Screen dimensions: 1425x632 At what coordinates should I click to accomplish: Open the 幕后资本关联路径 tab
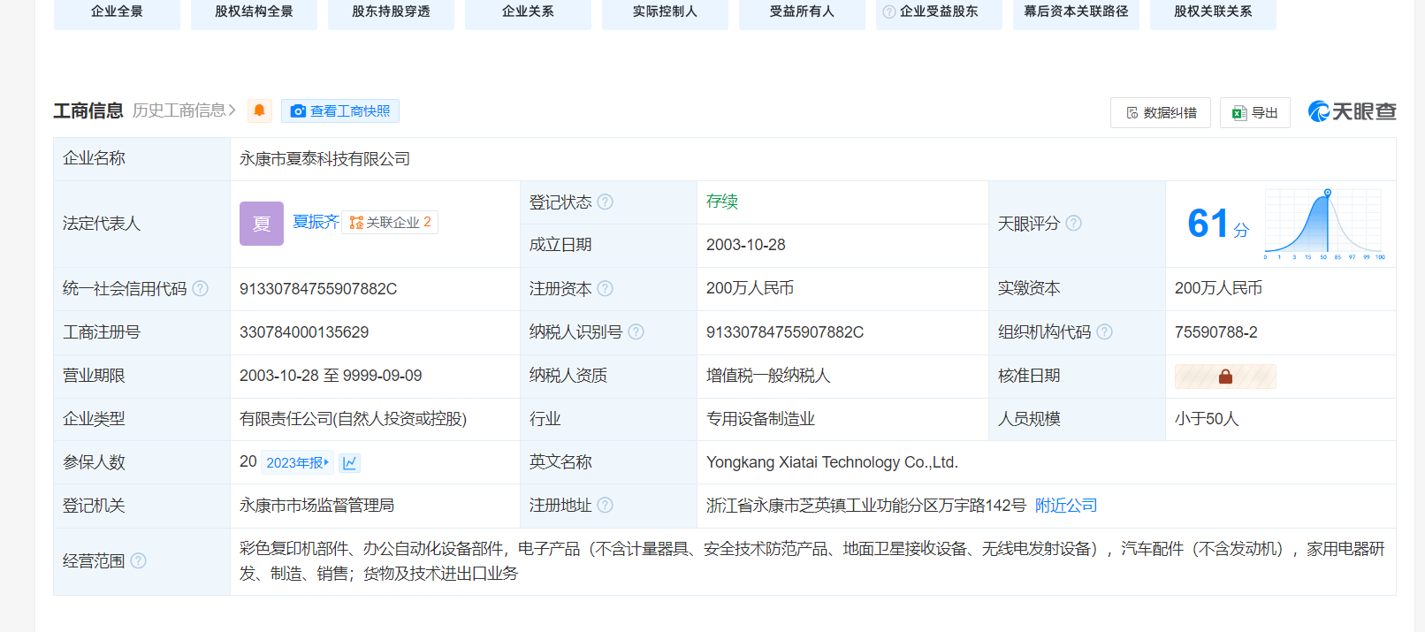(x=1076, y=12)
